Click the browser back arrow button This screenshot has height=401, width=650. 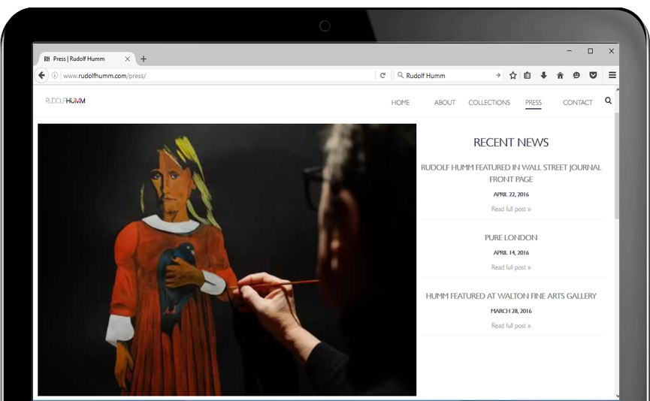(x=42, y=75)
